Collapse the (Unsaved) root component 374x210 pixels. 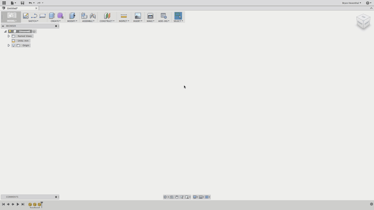pyautogui.click(x=5, y=31)
